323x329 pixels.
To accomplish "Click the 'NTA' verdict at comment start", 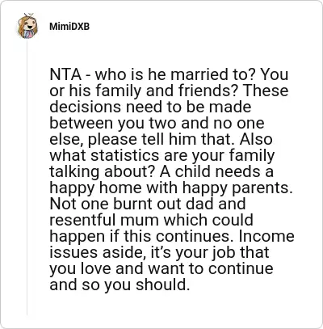I will 65,74.
